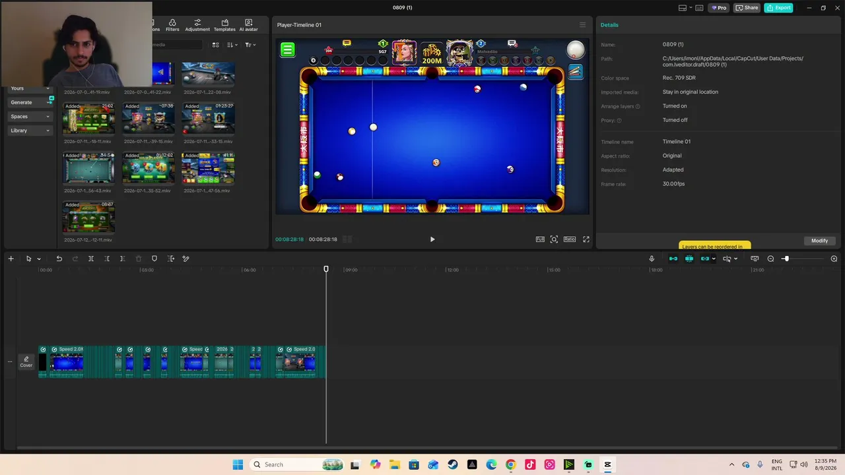Edit the track Cover
The height and width of the screenshot is (475, 845).
tap(26, 362)
